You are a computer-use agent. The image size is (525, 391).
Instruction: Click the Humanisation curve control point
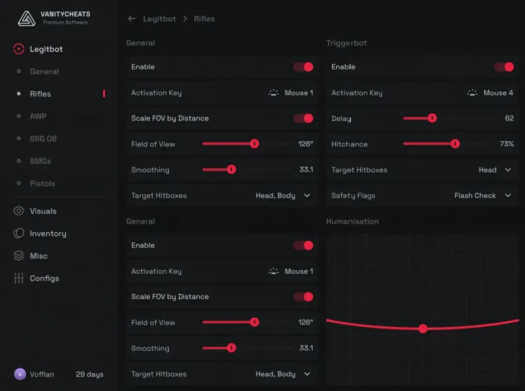coord(423,328)
